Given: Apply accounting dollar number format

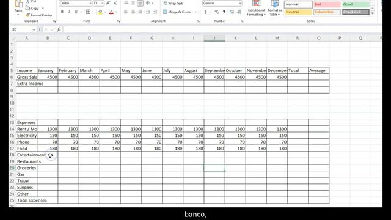Looking at the screenshot, I should click(x=205, y=12).
